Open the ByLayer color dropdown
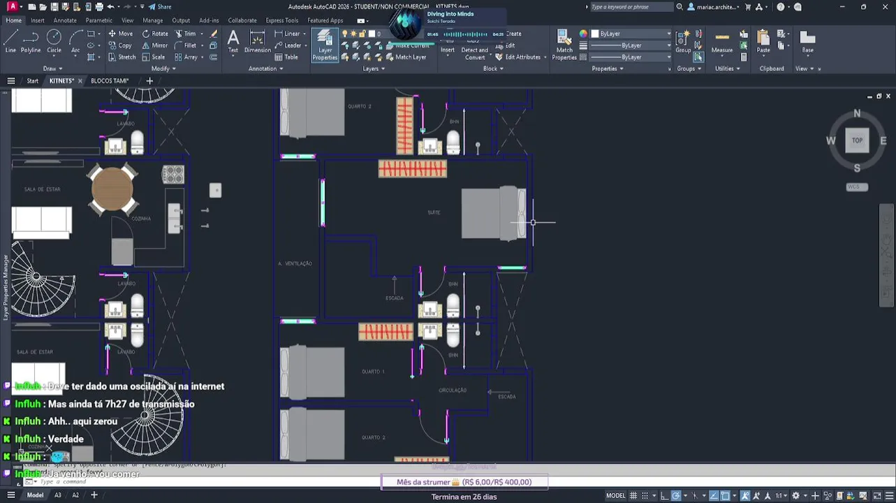 (x=631, y=34)
